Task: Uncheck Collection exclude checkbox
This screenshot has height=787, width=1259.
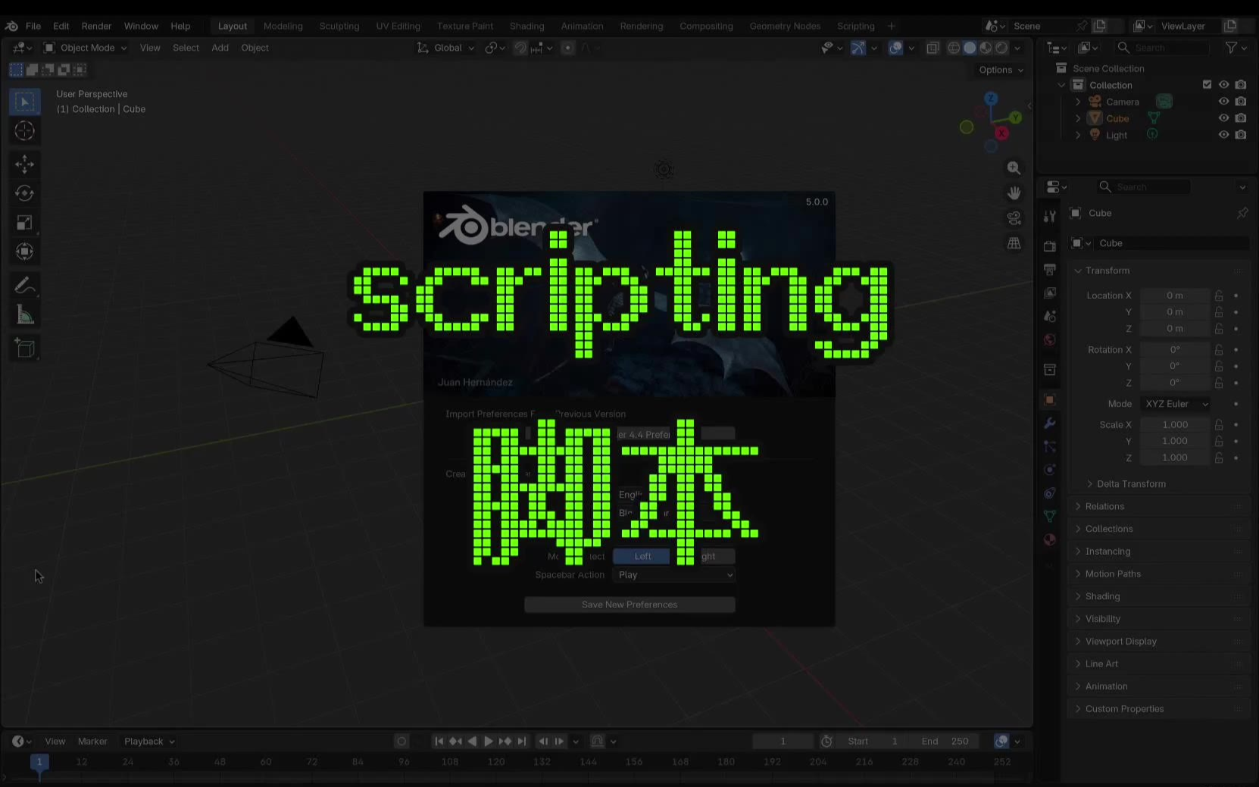Action: (1207, 85)
